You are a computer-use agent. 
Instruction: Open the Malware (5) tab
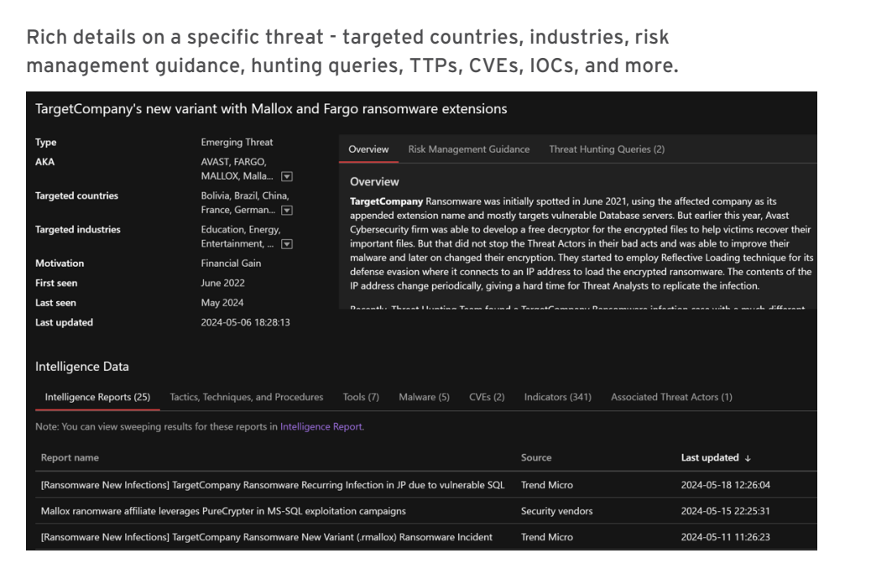pyautogui.click(x=424, y=397)
